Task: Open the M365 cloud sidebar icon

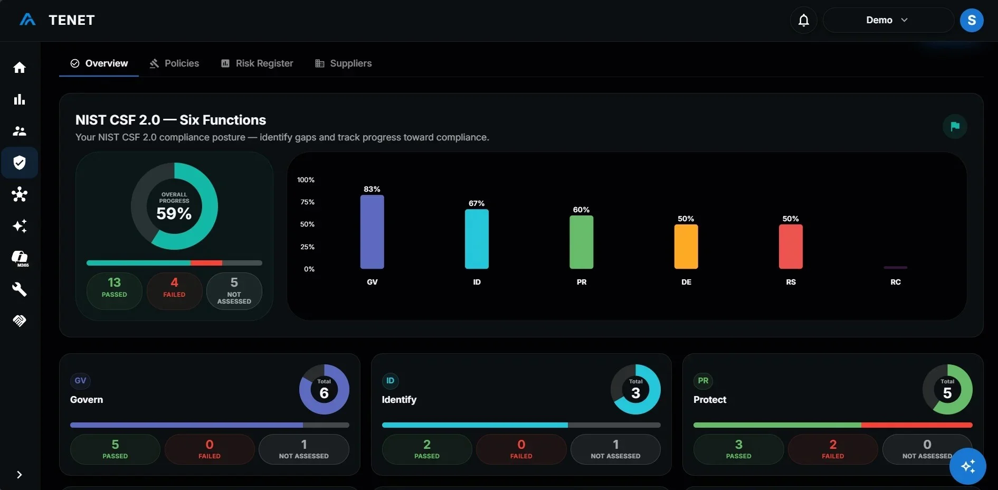Action: 20,258
